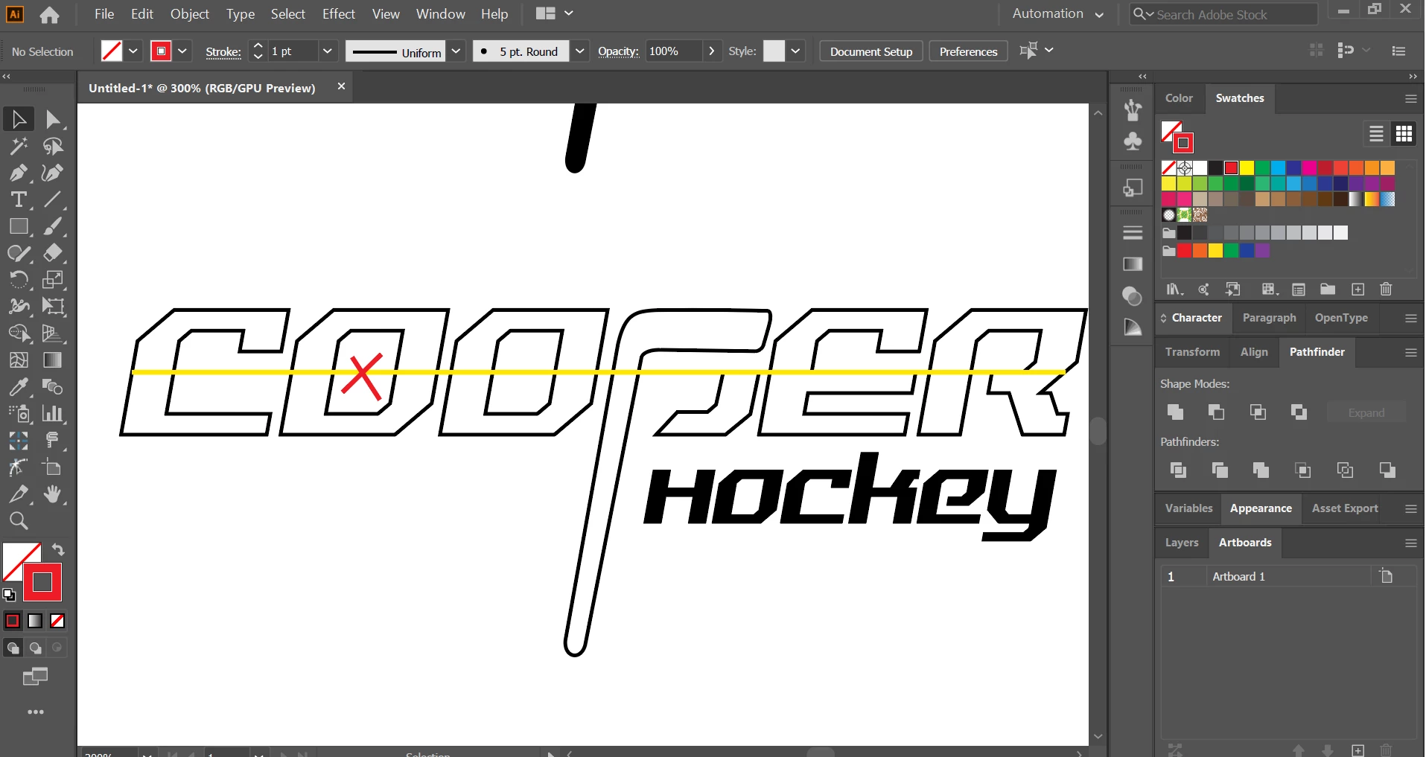Click the Stroke label link
The image size is (1426, 757).
tap(223, 51)
